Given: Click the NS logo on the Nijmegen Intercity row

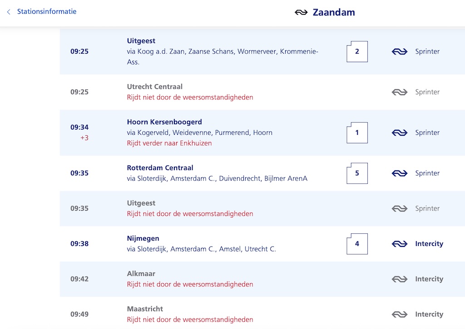Looking at the screenshot, I should pos(400,244).
